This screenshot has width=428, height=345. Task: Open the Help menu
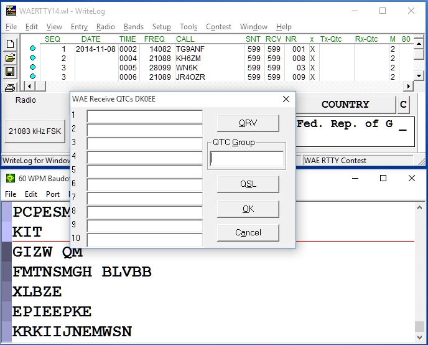tap(284, 27)
